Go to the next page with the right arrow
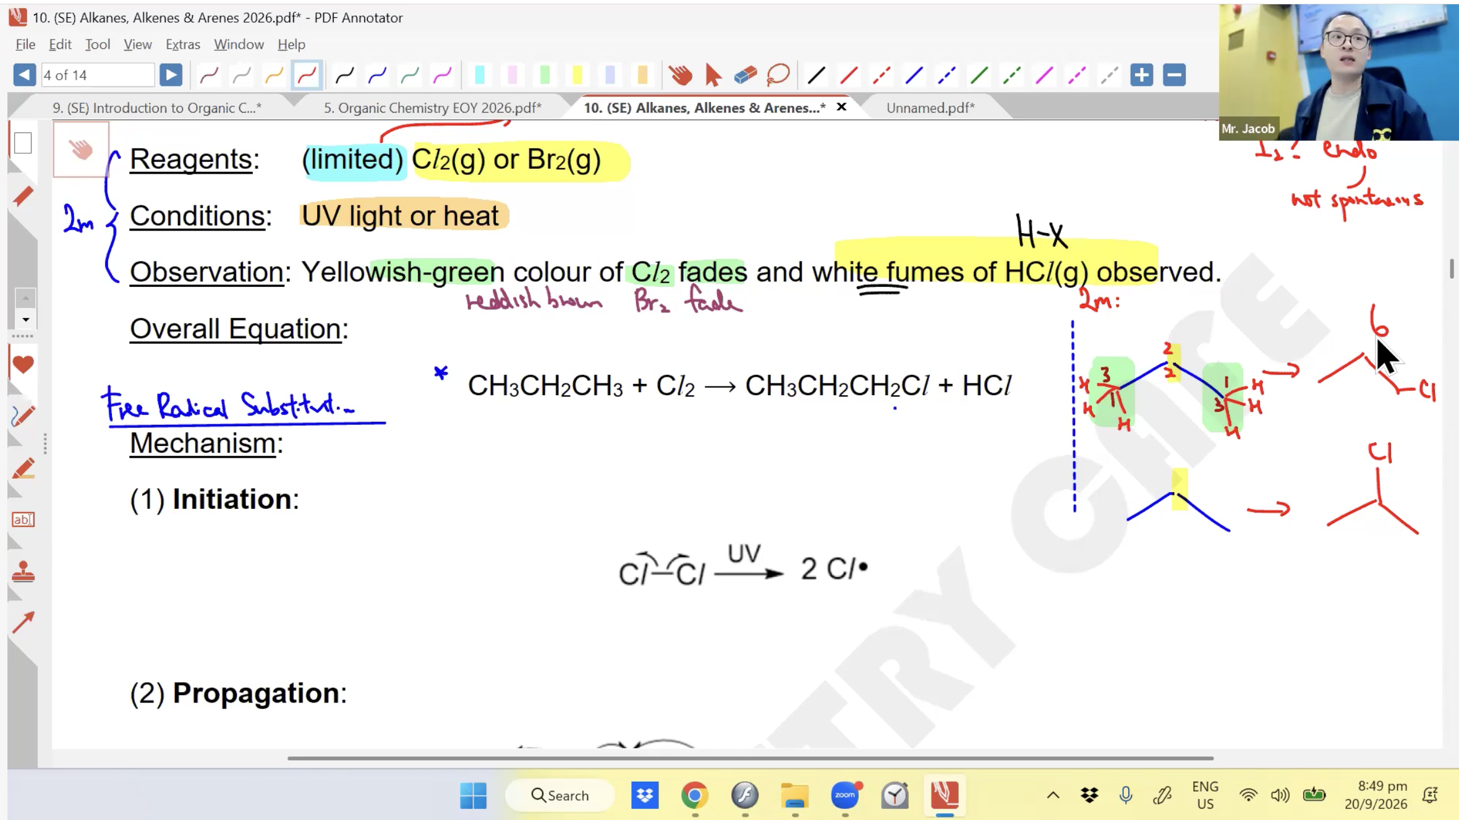Screen dimensions: 1459x820 click(171, 75)
